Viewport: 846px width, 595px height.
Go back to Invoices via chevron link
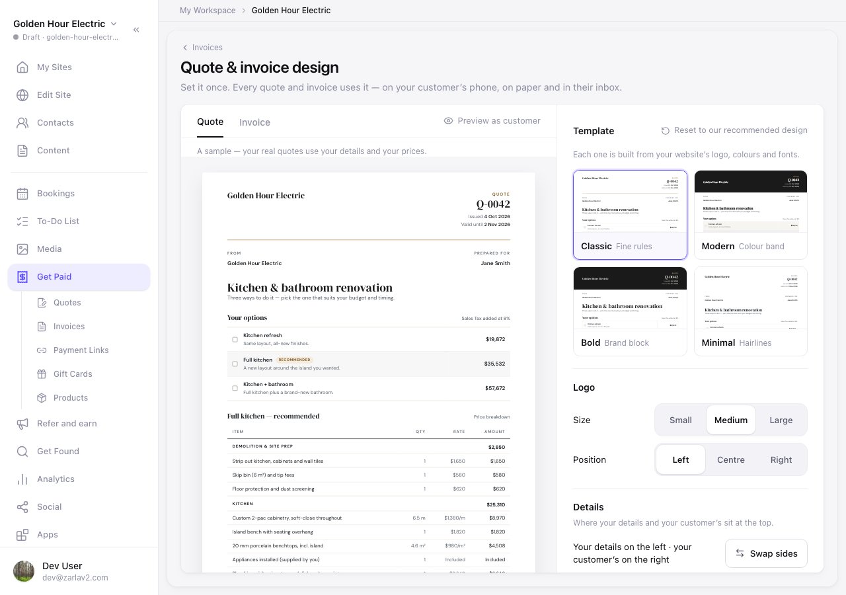(x=202, y=48)
